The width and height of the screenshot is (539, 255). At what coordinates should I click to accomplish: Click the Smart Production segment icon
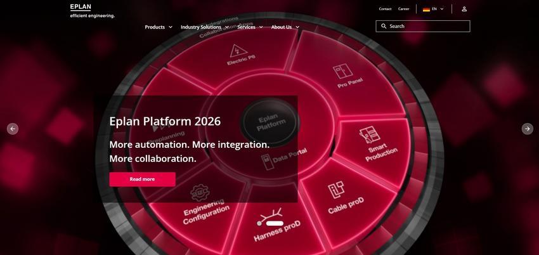click(370, 134)
